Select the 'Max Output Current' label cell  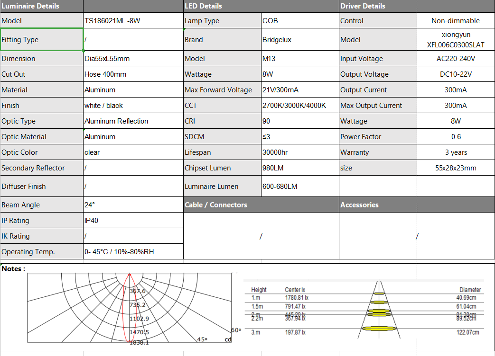[378, 106]
